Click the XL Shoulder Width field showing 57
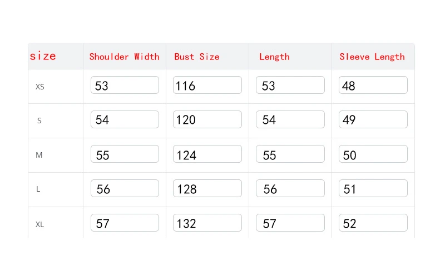 [x=125, y=223]
